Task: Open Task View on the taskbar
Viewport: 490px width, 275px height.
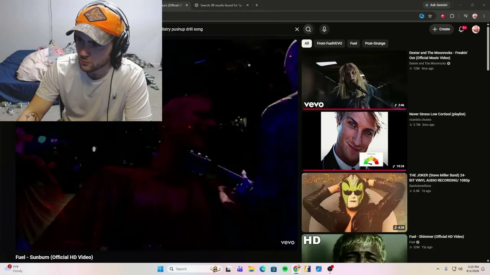Action: pyautogui.click(x=229, y=269)
